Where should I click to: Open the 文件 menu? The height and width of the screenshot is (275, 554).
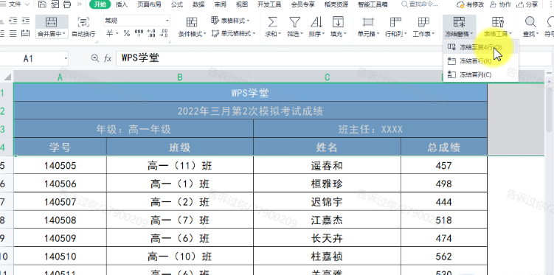pos(14,4)
